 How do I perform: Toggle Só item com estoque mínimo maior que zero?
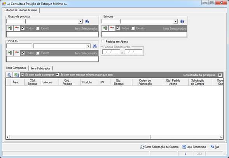point(57,75)
